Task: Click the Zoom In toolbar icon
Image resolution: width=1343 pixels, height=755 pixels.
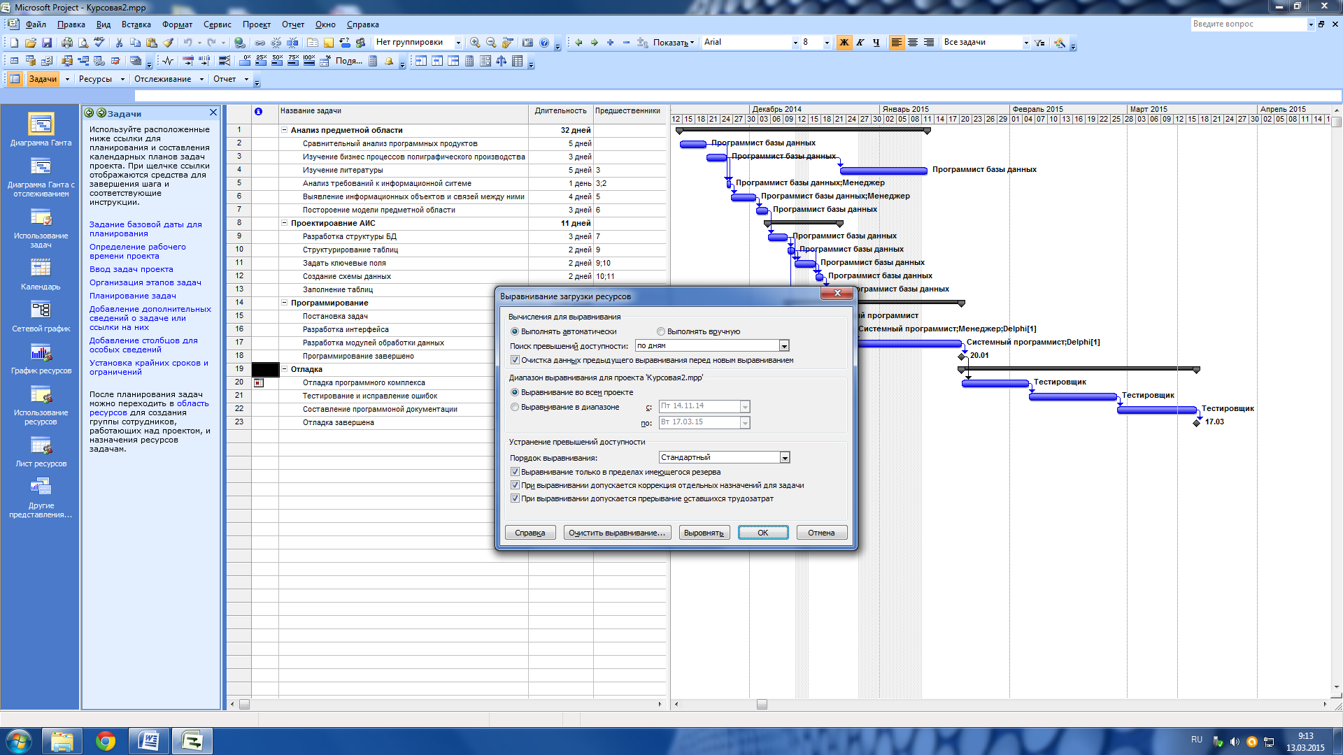Action: pos(475,43)
